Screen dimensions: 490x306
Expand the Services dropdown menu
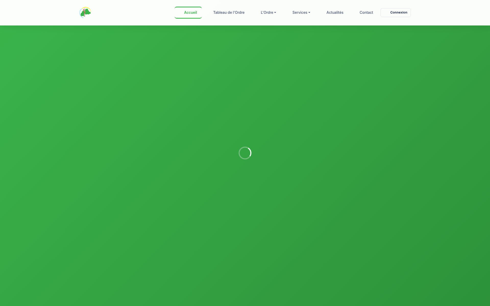(301, 12)
